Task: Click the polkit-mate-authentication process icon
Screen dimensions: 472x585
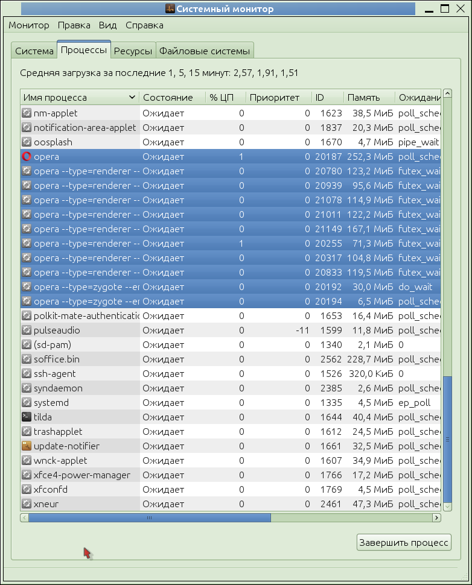Action: tap(27, 315)
